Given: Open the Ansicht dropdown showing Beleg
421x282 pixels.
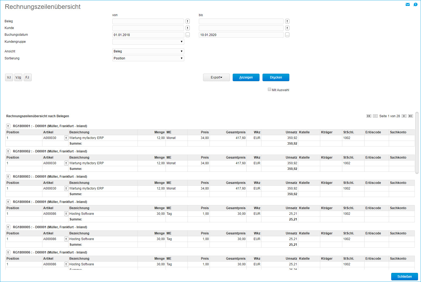Looking at the screenshot, I should pos(148,51).
